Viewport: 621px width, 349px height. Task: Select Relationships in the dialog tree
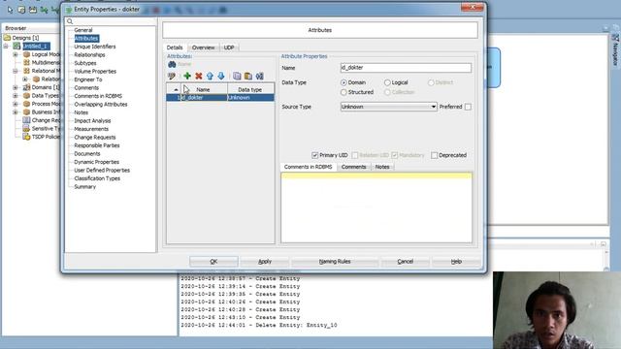tap(89, 54)
